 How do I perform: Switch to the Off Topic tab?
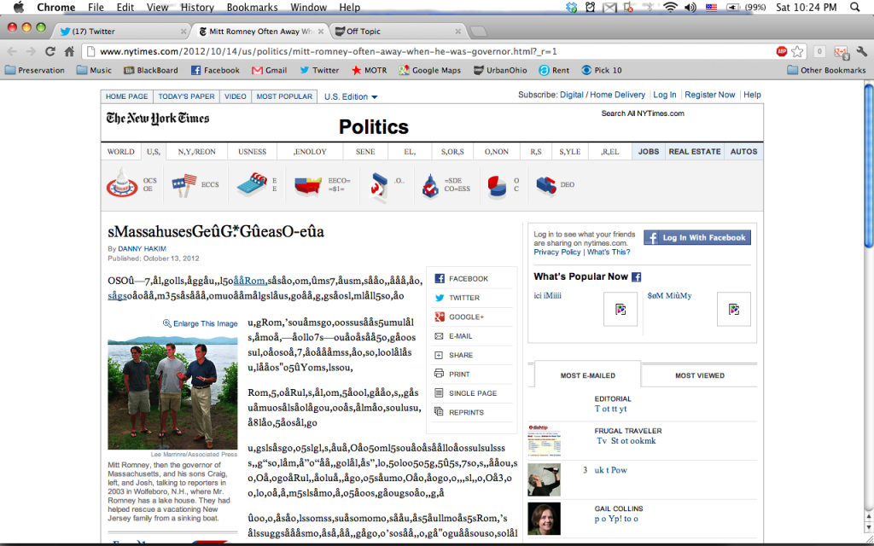(398, 32)
